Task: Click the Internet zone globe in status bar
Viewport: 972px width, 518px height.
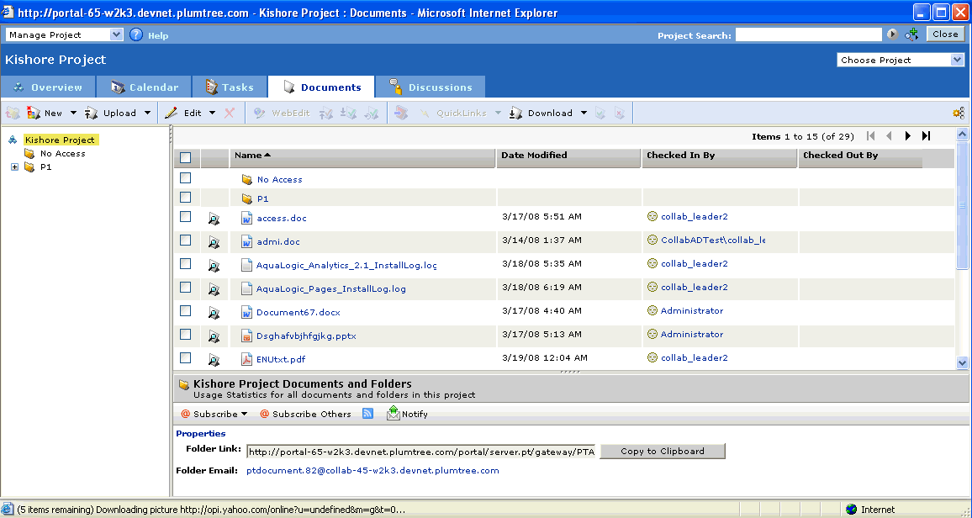Action: [851, 510]
